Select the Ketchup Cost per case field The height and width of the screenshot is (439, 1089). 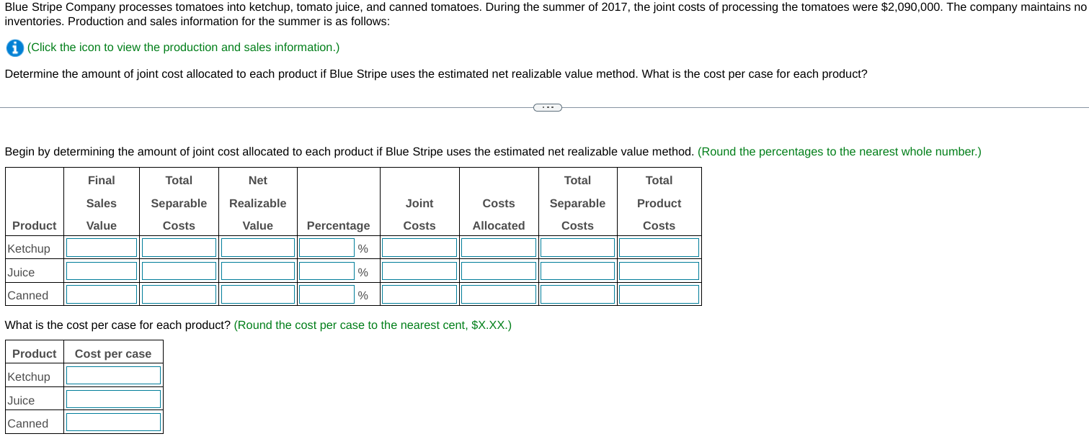click(x=112, y=374)
